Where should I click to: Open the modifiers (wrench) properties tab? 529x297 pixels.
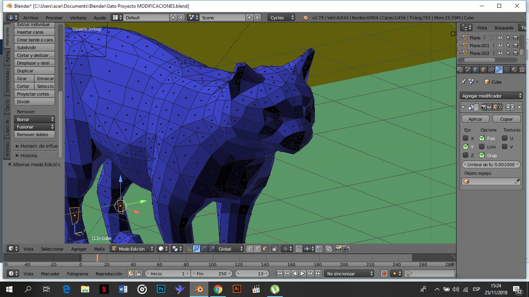[499, 70]
